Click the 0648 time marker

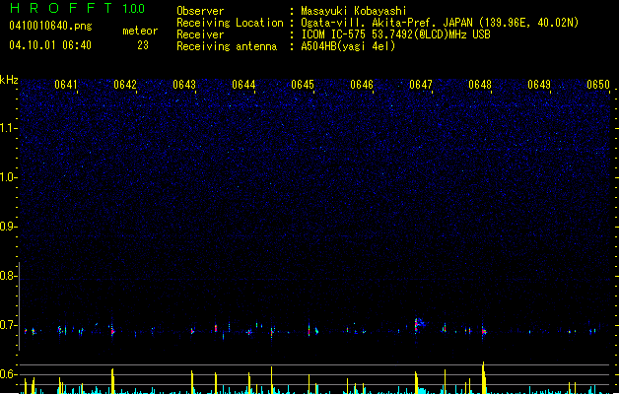[480, 85]
